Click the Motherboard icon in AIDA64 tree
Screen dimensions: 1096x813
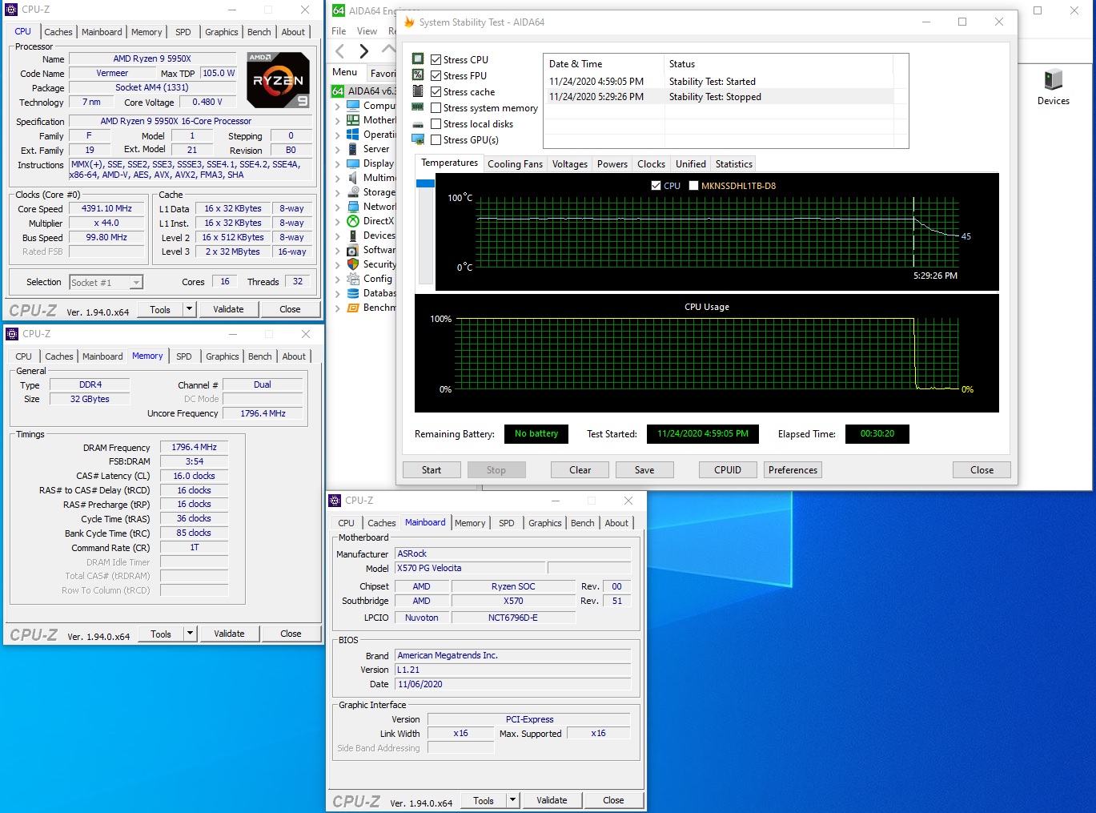pos(353,120)
